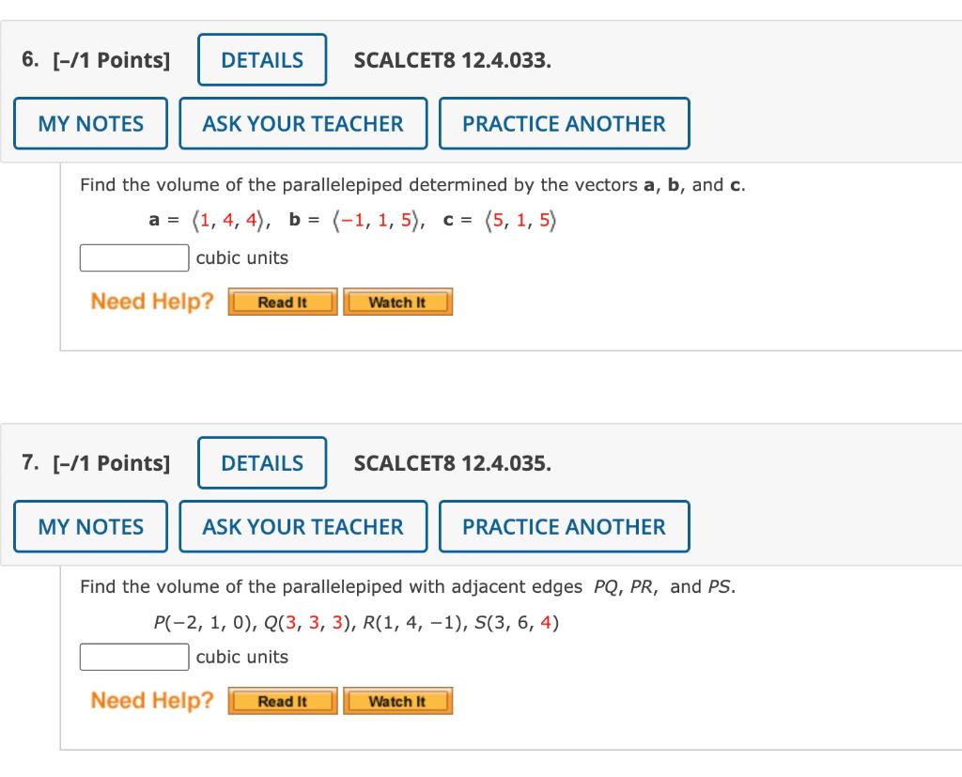Select PRACTICE ANOTHER for question 6
Image resolution: width=962 pixels, height=777 pixels.
[564, 123]
